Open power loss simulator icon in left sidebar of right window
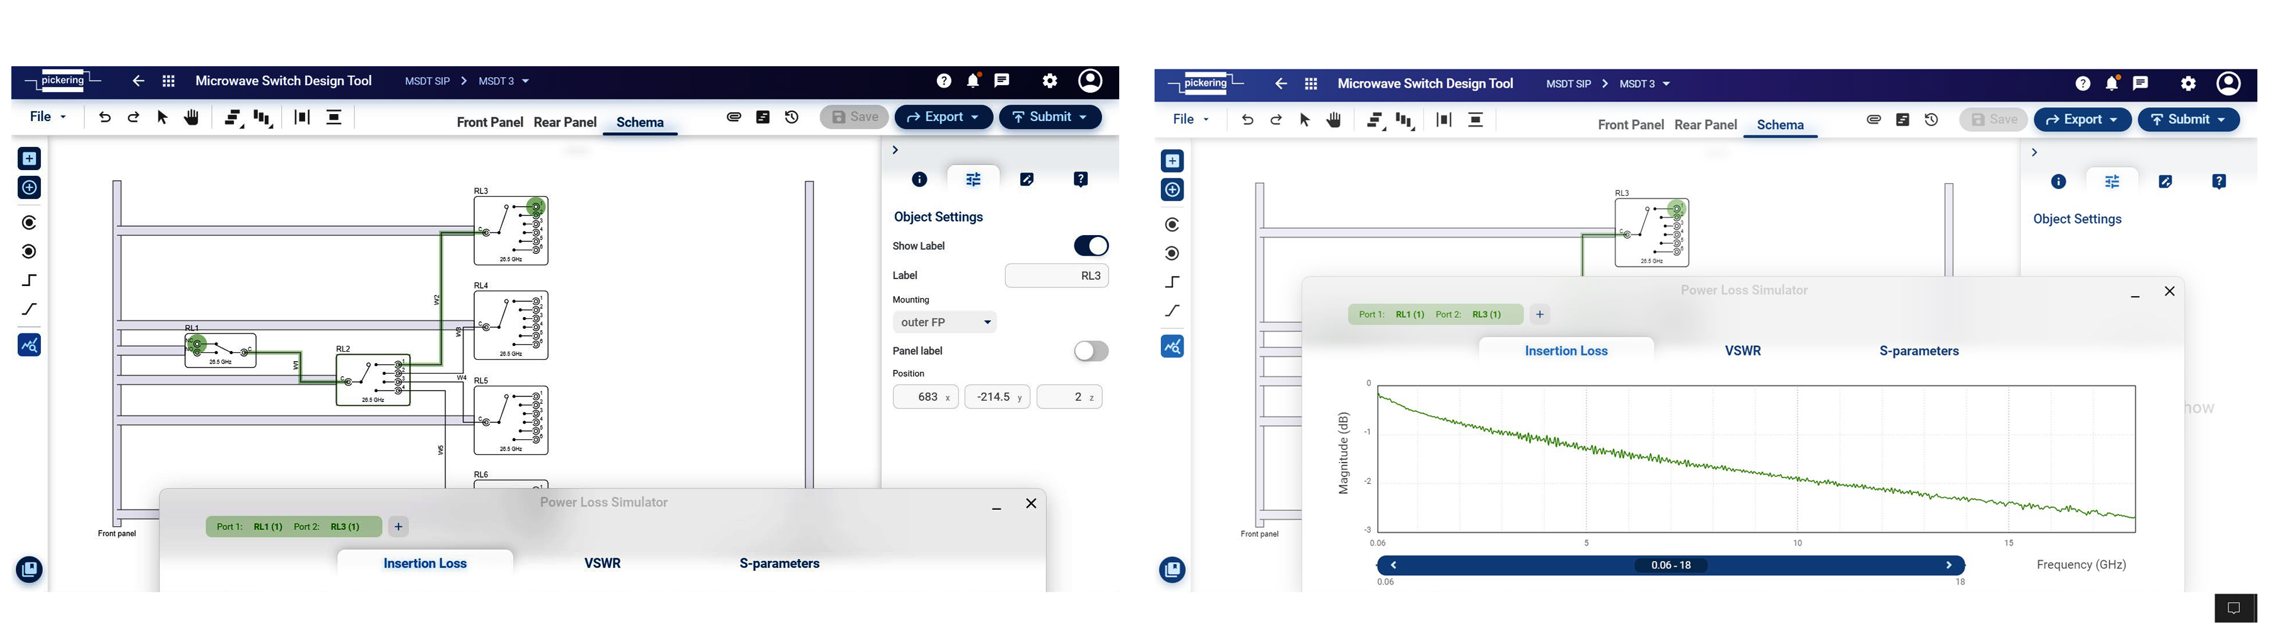Viewport: 2270px width, 644px height. point(1172,347)
